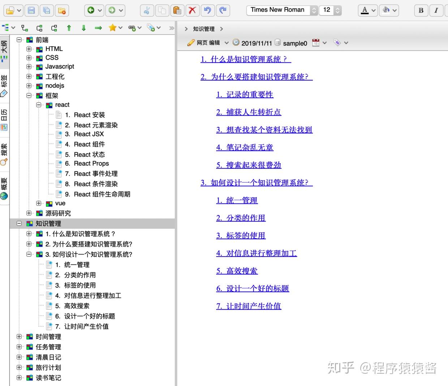
Task: Open the link 2. 捕获人生转折点
Action: click(x=249, y=112)
